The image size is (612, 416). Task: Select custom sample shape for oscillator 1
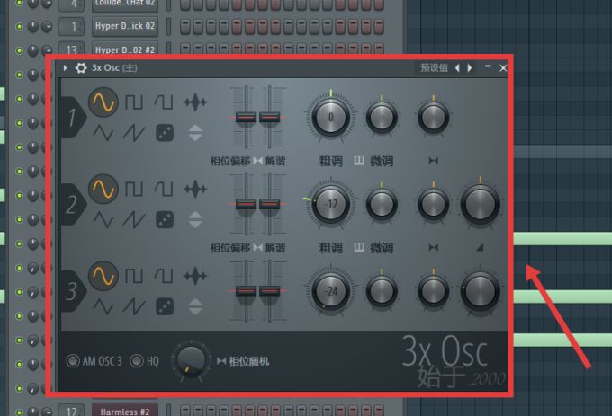pos(195,102)
